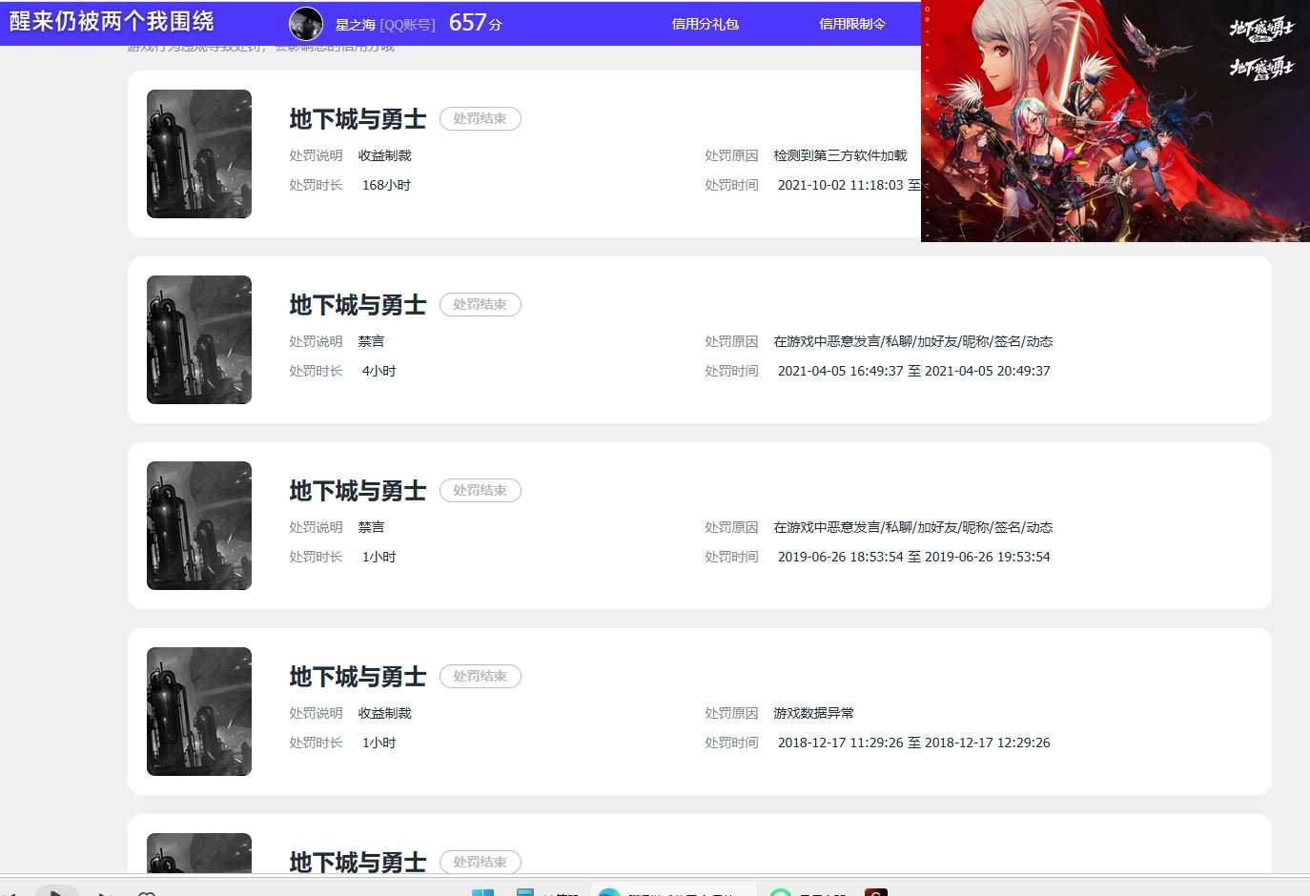Image resolution: width=1310 pixels, height=896 pixels.
Task: Click 地下城与勇士 title in 4小时 record
Action: (358, 305)
